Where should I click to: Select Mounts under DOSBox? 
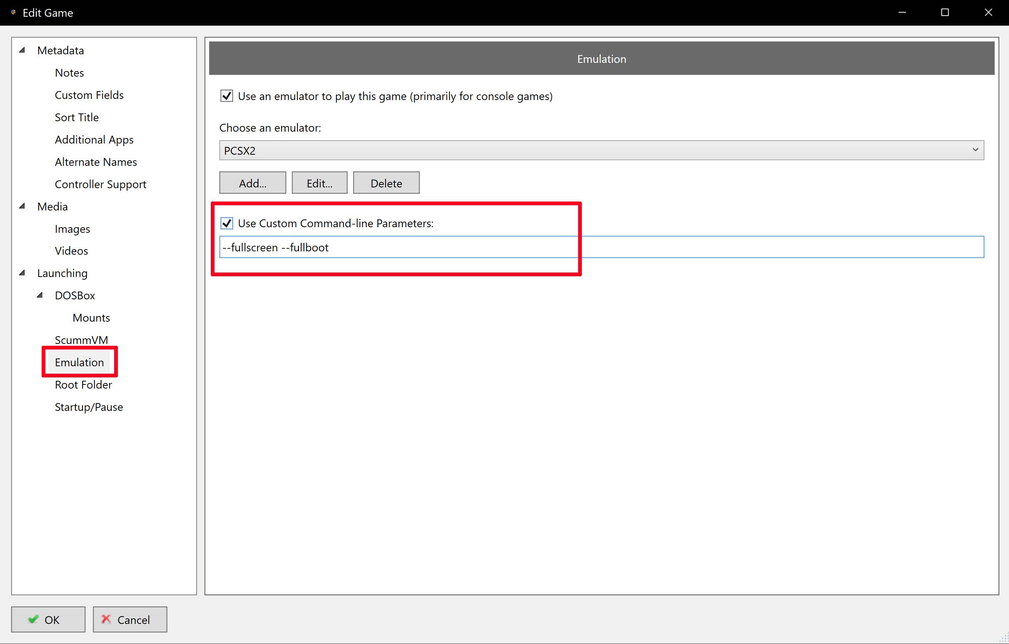(x=91, y=318)
